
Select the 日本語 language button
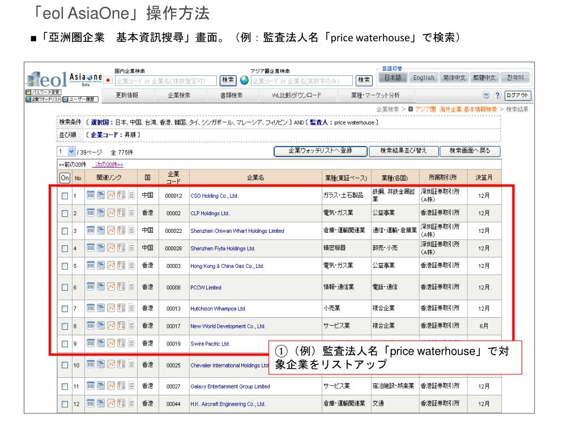(x=393, y=78)
